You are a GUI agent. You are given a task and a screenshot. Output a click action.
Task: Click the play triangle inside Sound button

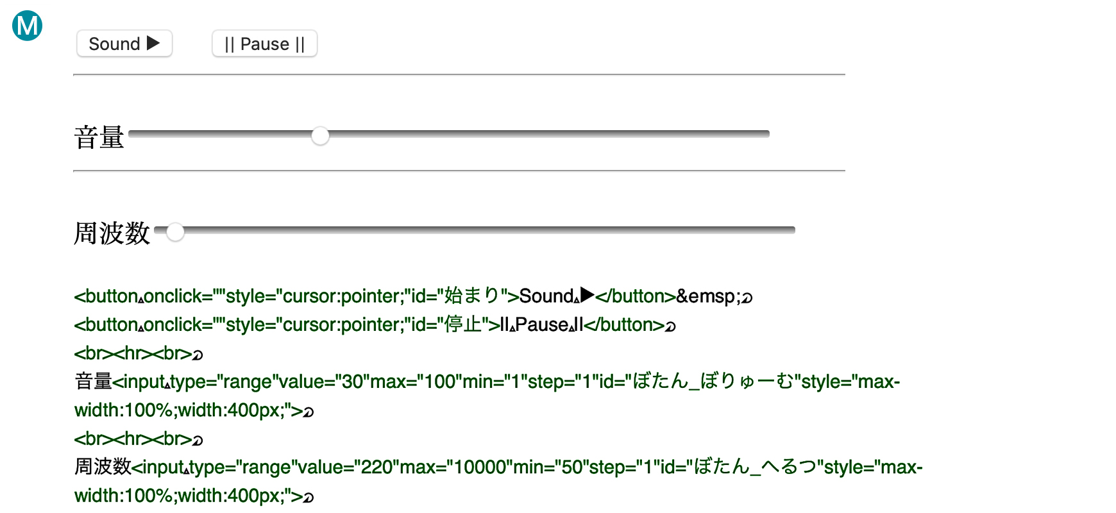click(153, 43)
